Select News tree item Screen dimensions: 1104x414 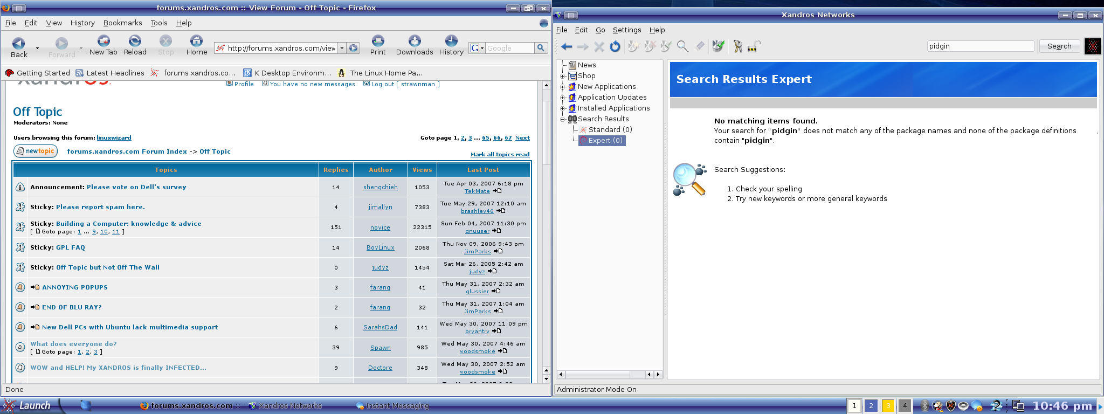click(586, 65)
